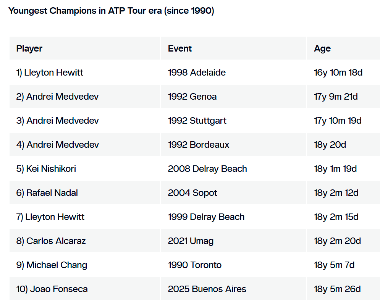
Task: Click '2) Andrei Medvedev' in the Player column
Action: tap(57, 97)
